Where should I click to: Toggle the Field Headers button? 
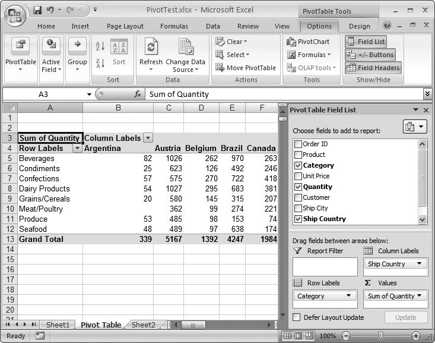[373, 68]
